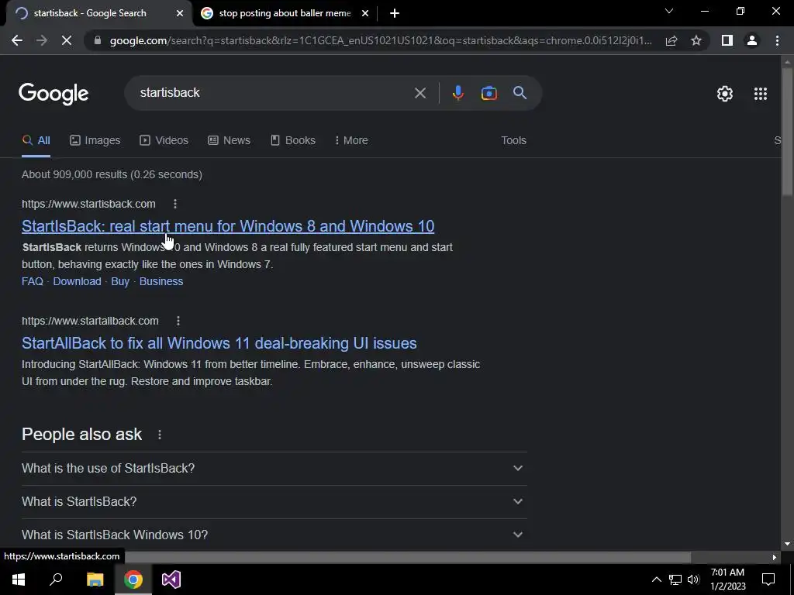794x595 pixels.
Task: Open the FAQ sitelink
Action: pyautogui.click(x=33, y=281)
